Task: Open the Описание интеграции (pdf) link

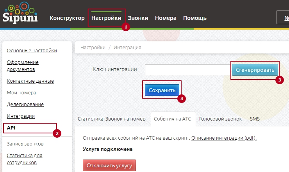Action: click(x=224, y=138)
